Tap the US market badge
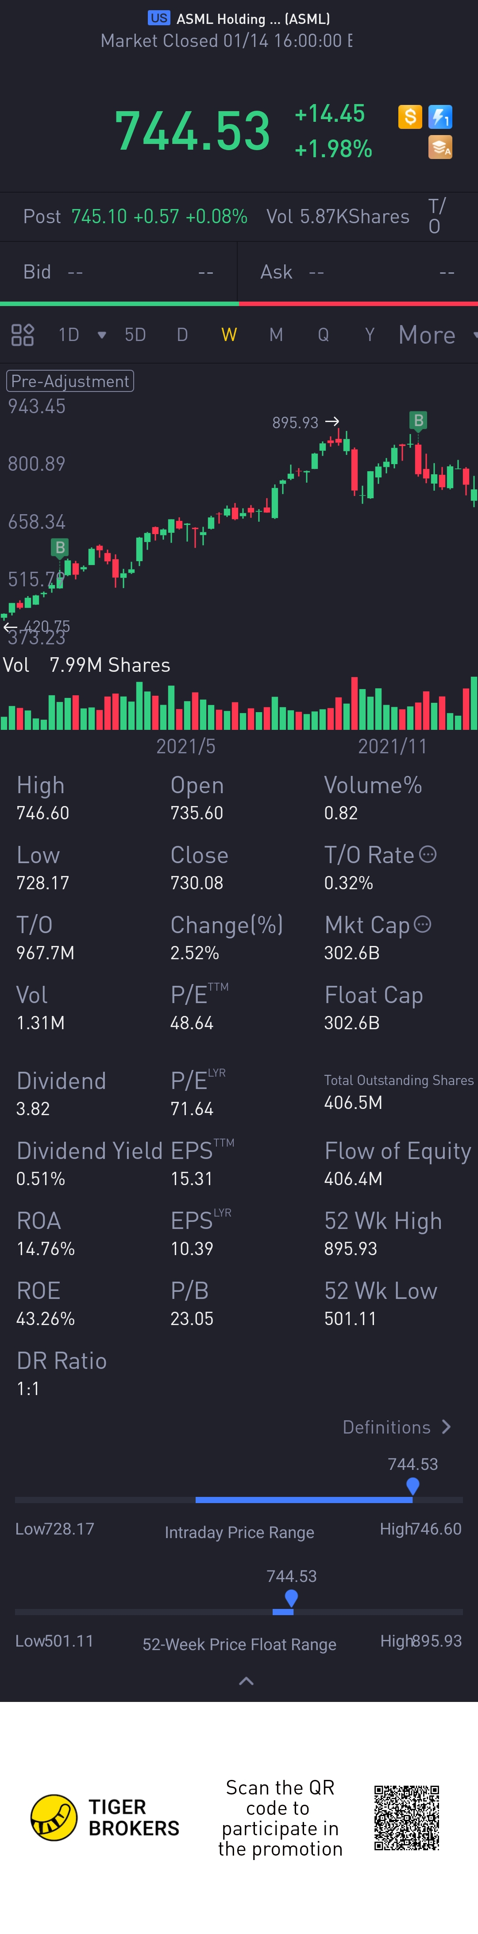The height and width of the screenshot is (1934, 478). tap(158, 18)
